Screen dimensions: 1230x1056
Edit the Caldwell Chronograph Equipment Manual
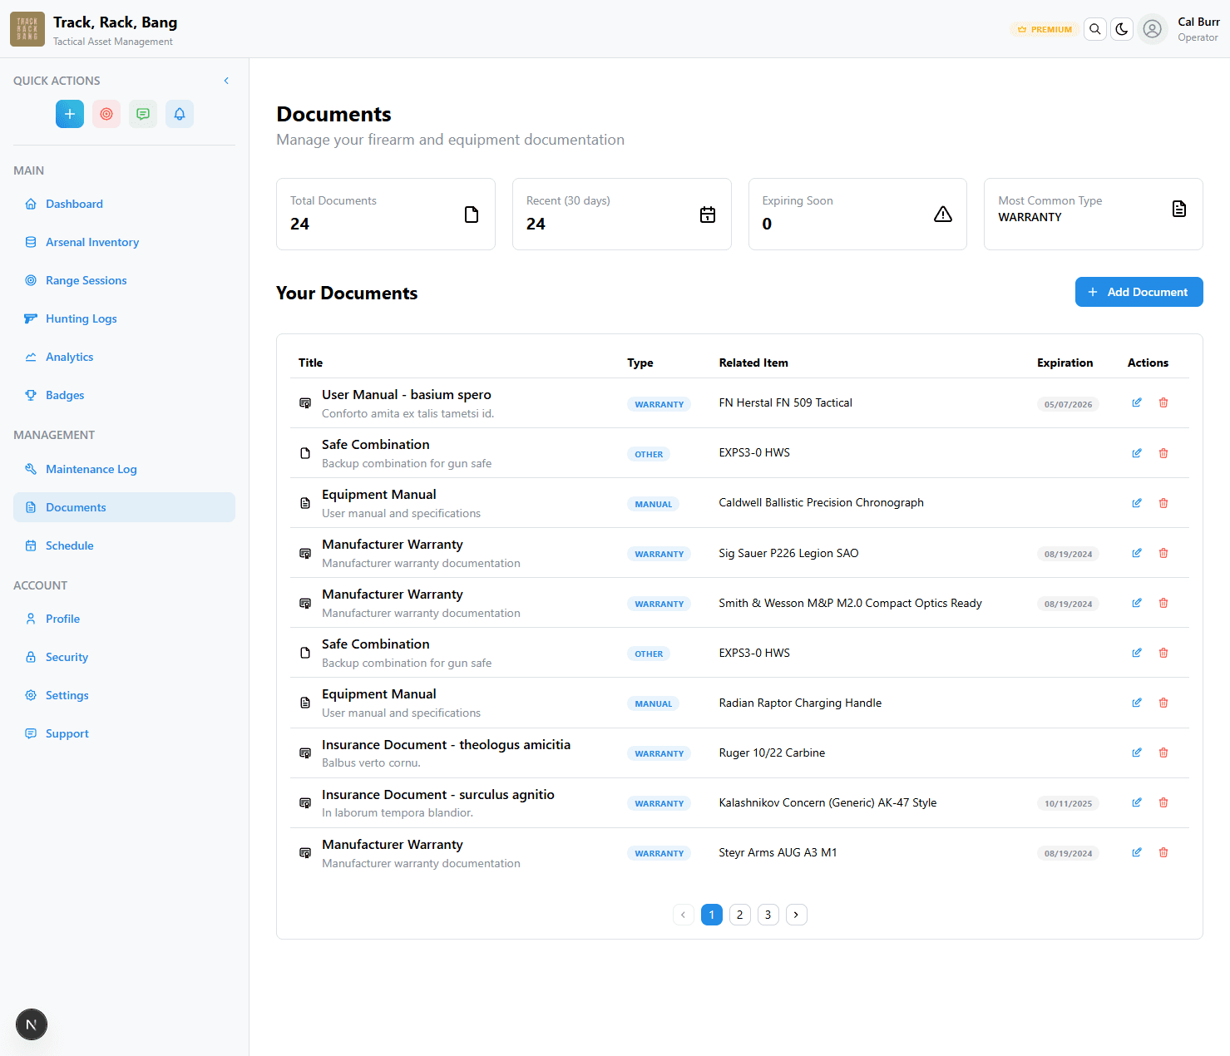(x=1137, y=503)
